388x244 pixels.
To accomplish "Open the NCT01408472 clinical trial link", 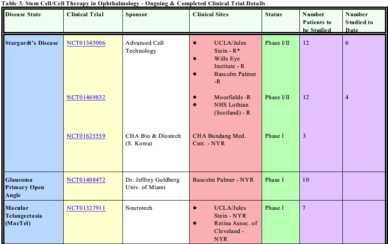I will (x=86, y=180).
